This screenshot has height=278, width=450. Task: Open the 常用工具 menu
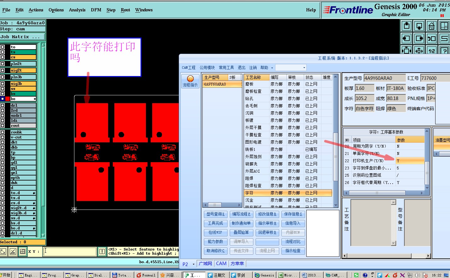point(226,68)
